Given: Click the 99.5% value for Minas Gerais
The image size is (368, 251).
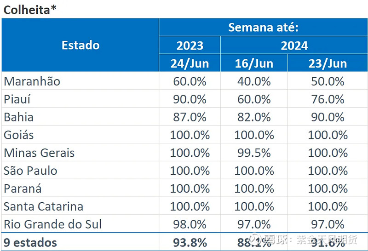Looking at the screenshot, I should tap(254, 153).
